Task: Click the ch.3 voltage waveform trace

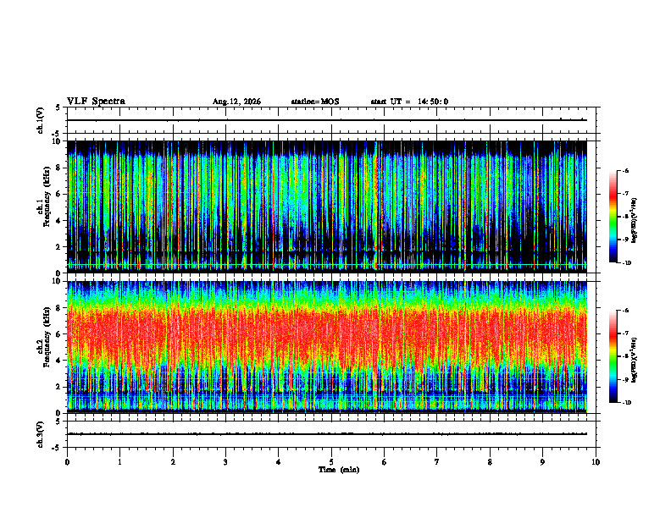Action: pos(327,434)
